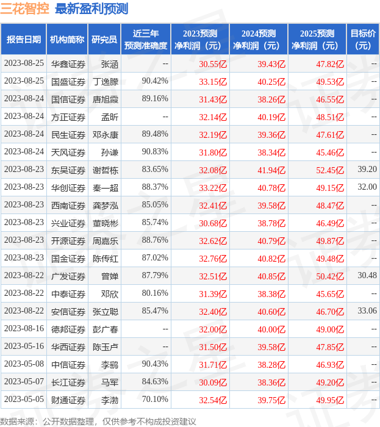380x427 pixels.
Task: Click the 2023-05-05 report date
Action: tap(24, 399)
